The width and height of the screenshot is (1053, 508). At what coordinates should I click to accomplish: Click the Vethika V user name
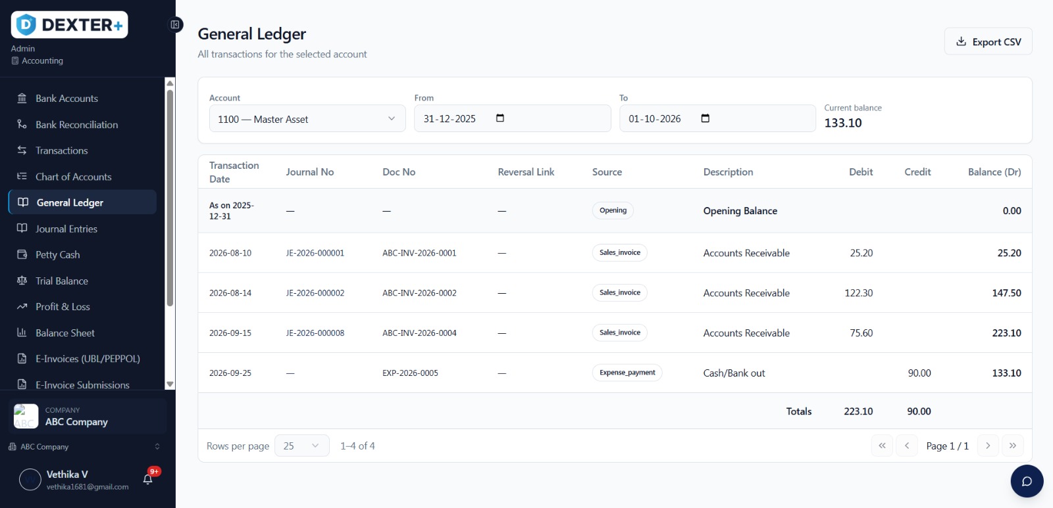[x=67, y=474]
